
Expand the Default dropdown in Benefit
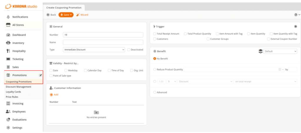coord(280,51)
